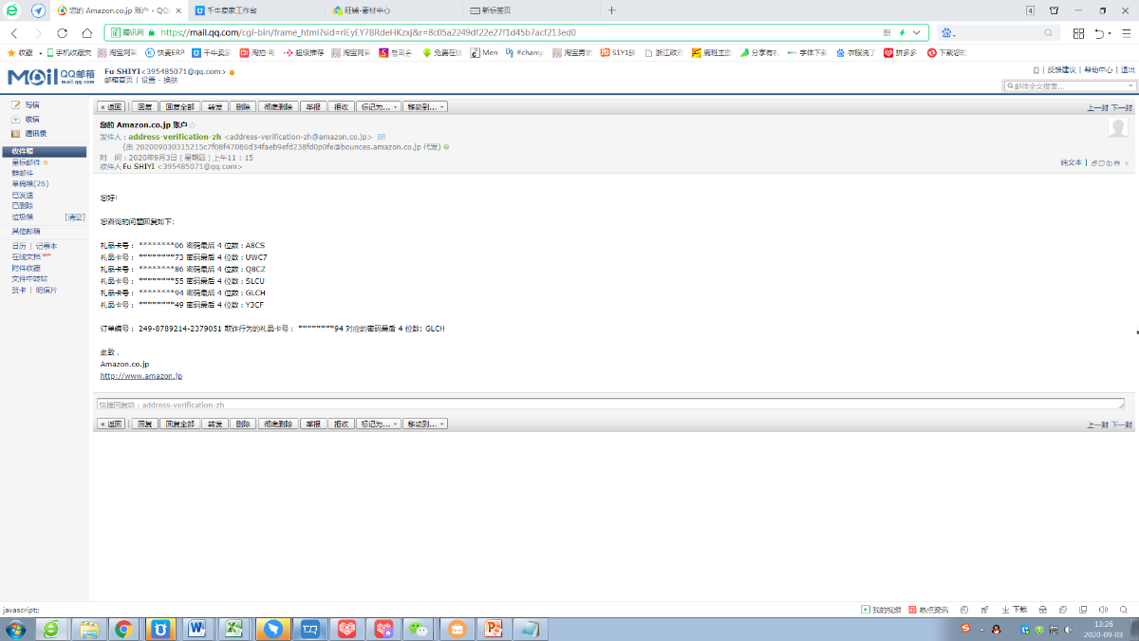Open bottom 移动到... dropdown
The width and height of the screenshot is (1139, 641).
tap(425, 424)
